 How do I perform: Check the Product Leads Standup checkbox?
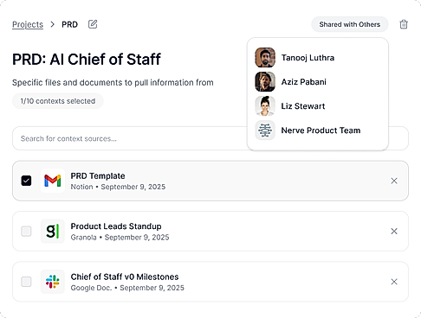pyautogui.click(x=26, y=231)
